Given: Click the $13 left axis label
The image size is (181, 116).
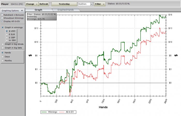Looking at the screenshot, I should tap(36, 28).
